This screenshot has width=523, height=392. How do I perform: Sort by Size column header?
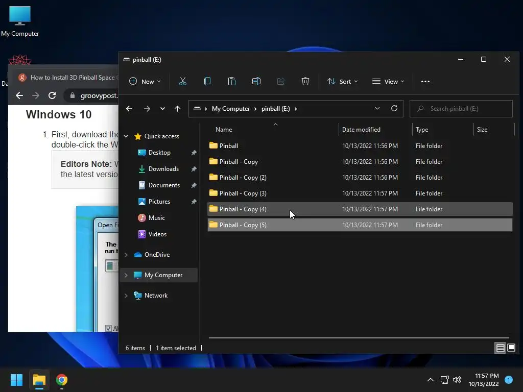(x=494, y=129)
